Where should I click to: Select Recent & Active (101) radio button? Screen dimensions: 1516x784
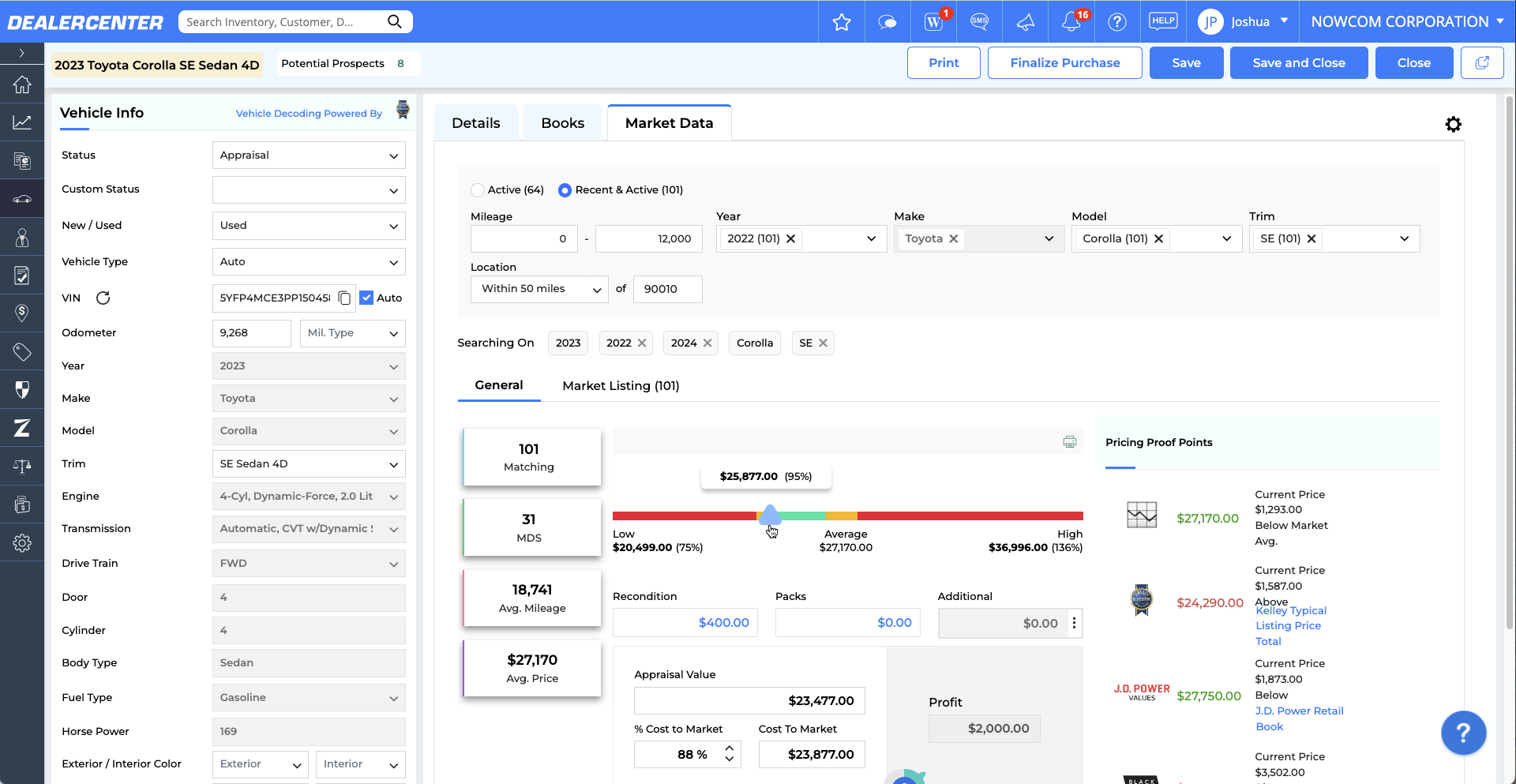[565, 190]
